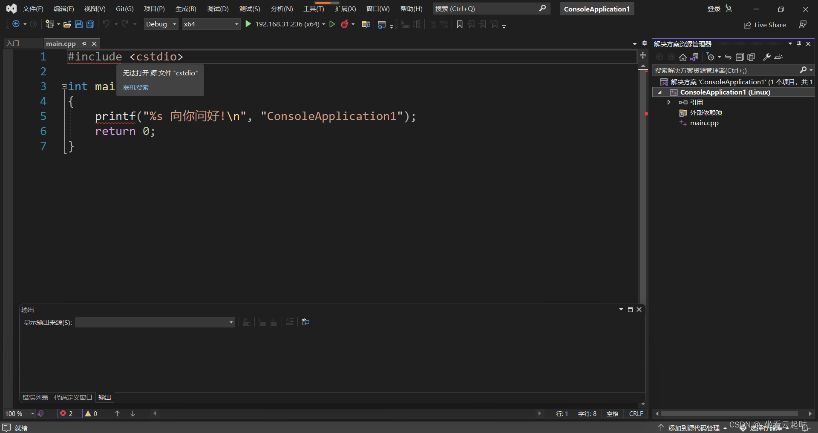Viewport: 818px width, 433px height.
Task: Click the Hot Reload flame icon
Action: click(345, 24)
